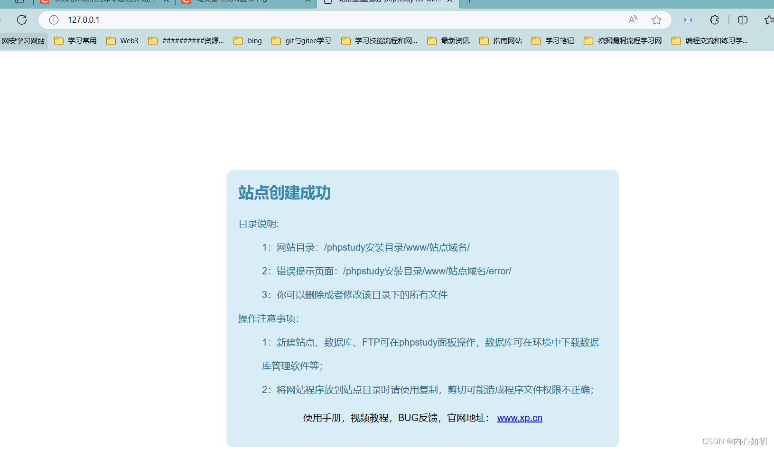Click the 库管理软件等; text line
Viewport: 774px width, 450px height.
[292, 366]
